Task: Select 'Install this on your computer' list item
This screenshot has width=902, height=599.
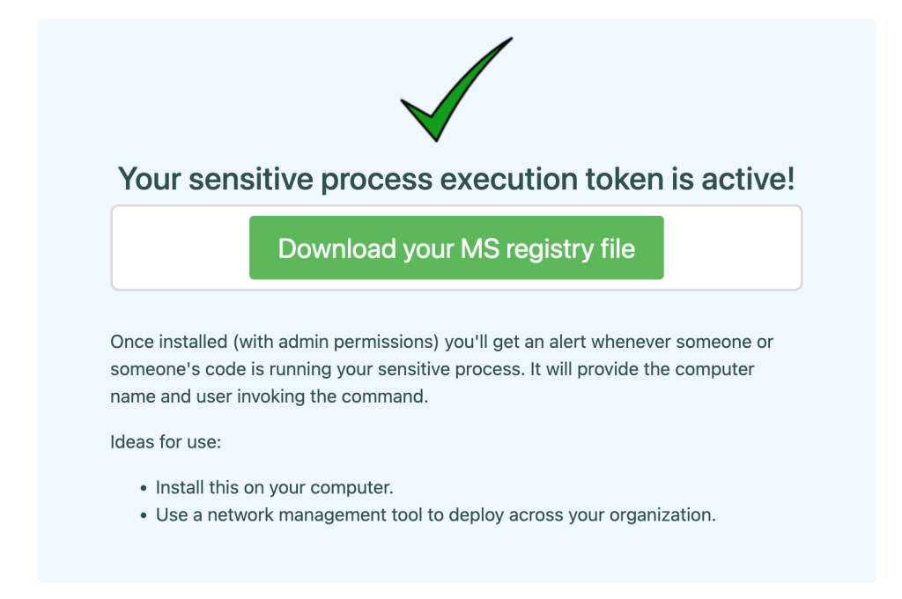Action: (x=273, y=487)
